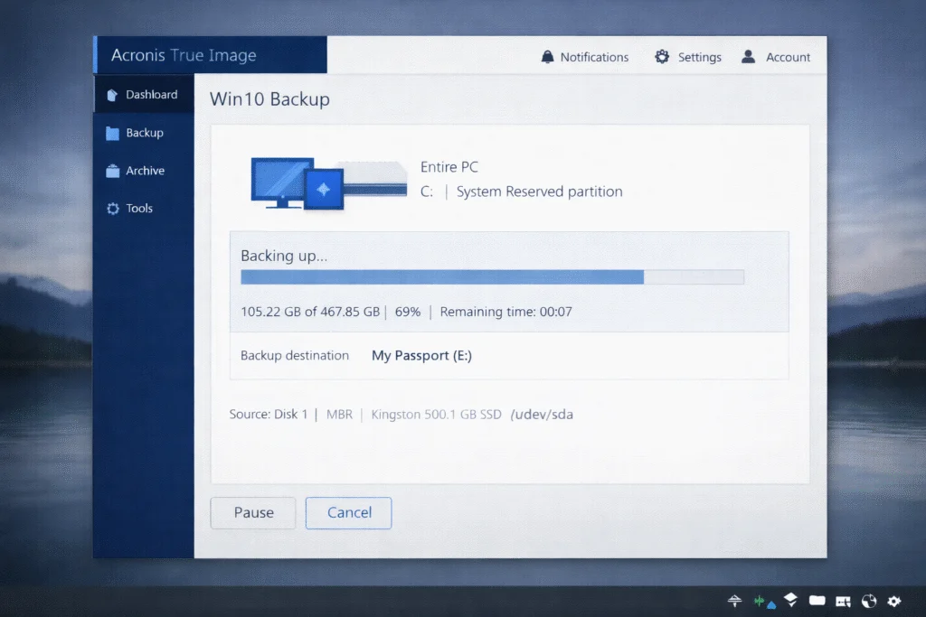Cancel the Win10 Backup operation
This screenshot has width=926, height=617.
pyautogui.click(x=348, y=512)
